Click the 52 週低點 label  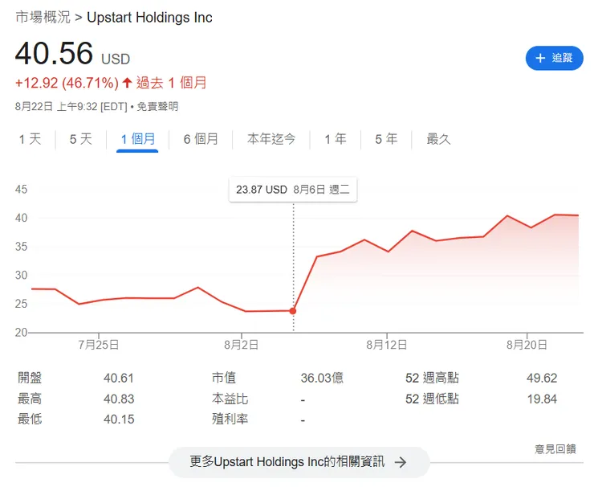click(x=432, y=399)
